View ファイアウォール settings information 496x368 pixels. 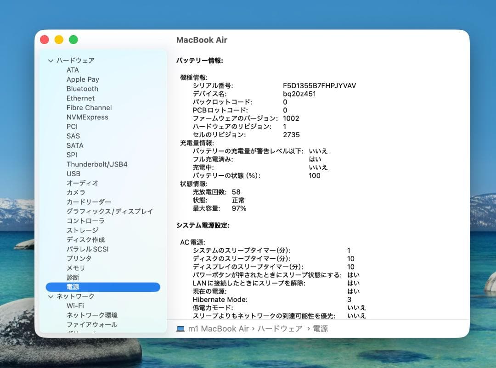pyautogui.click(x=90, y=324)
